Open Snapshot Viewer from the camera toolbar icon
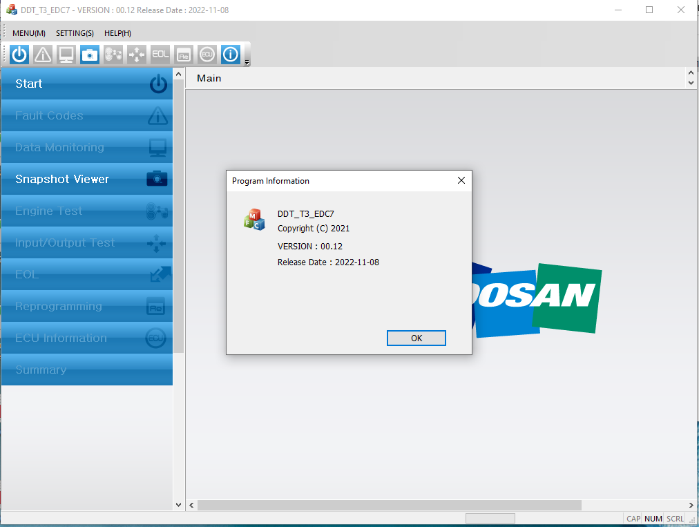This screenshot has height=527, width=699. (90, 55)
